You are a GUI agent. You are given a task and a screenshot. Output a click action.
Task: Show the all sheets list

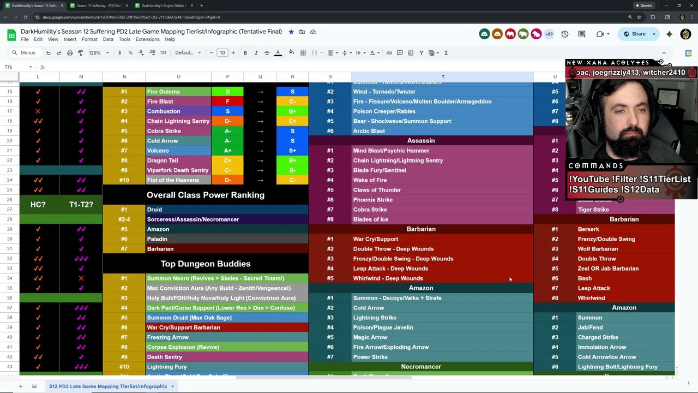tap(34, 386)
